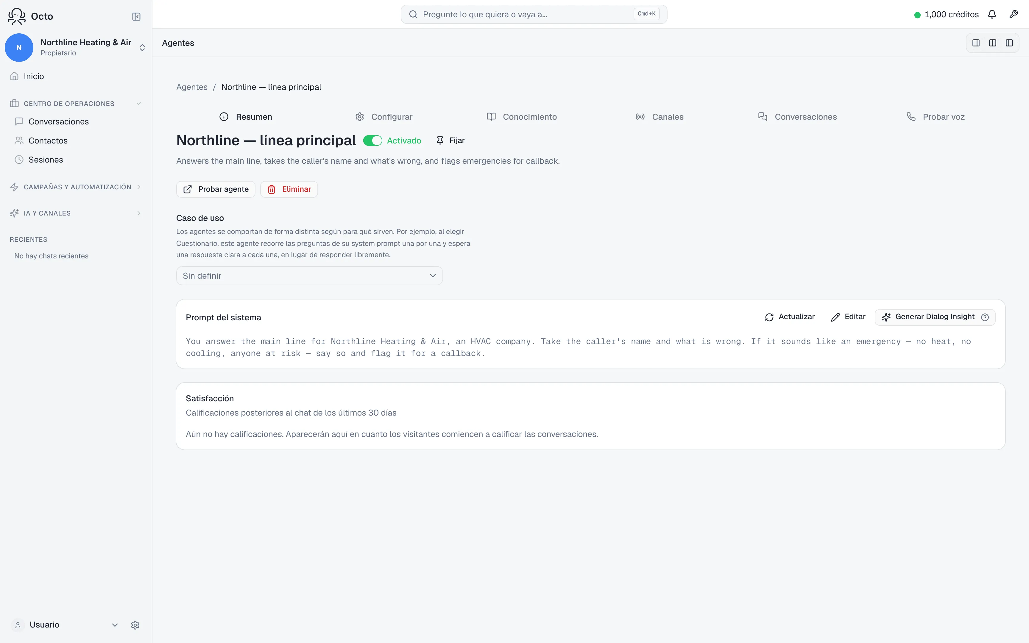Click Editar on the system prompt
The image size is (1029, 643).
click(848, 317)
